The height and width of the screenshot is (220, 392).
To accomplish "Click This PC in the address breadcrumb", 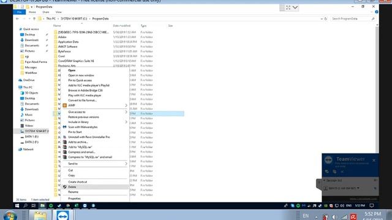I will (x=51, y=19).
